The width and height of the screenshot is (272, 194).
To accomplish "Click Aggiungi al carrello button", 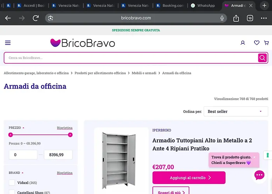I will tap(189, 178).
